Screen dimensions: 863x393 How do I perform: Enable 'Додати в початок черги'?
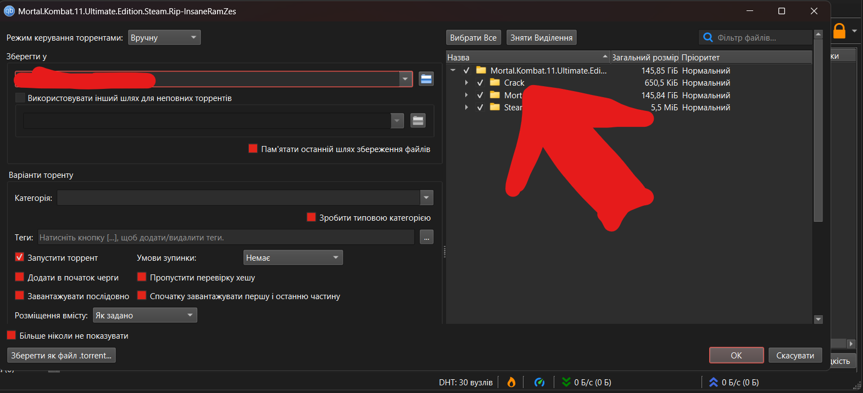coord(20,277)
